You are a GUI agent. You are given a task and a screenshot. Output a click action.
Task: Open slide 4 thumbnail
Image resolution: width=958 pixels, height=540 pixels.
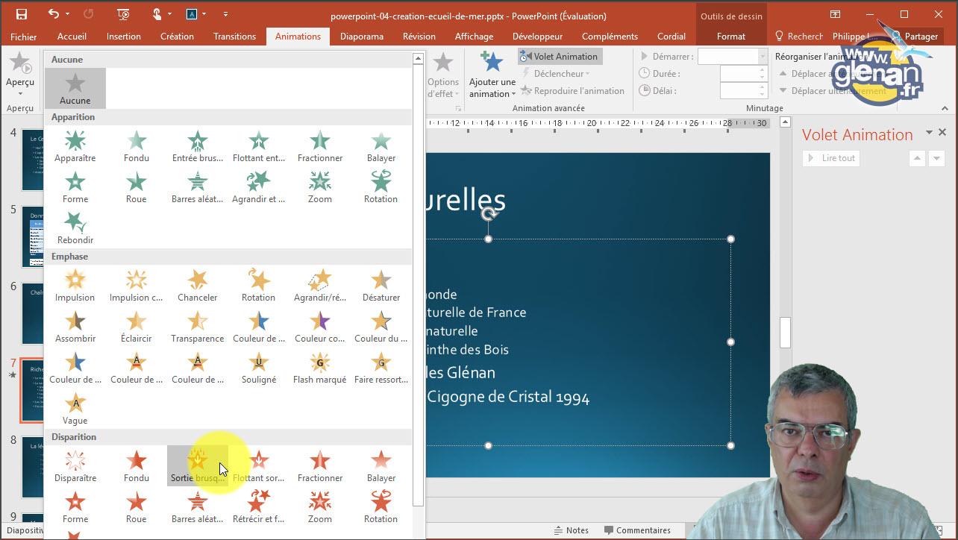click(x=31, y=159)
